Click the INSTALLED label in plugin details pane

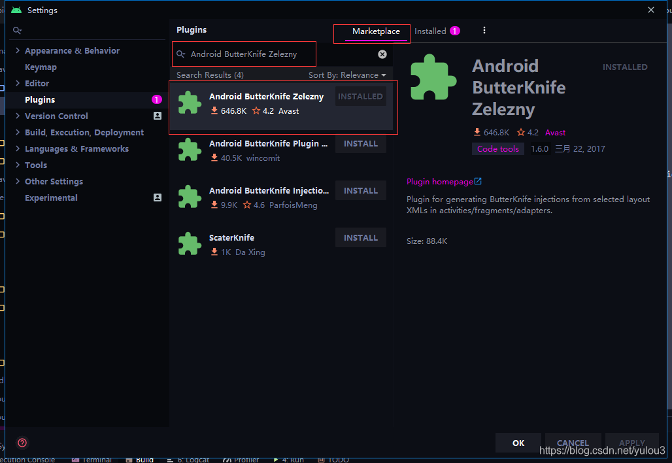click(625, 67)
